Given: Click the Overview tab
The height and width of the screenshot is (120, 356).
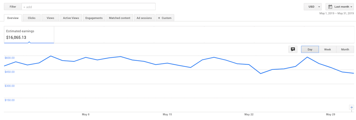Looking at the screenshot, I should click(13, 18).
